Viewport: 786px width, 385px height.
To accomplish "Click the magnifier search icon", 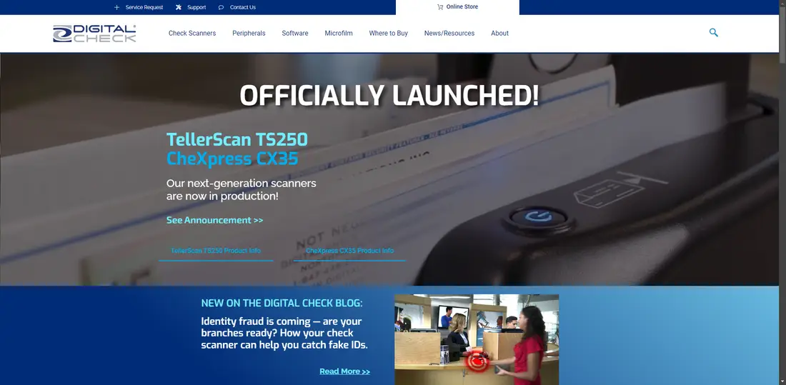I will click(x=713, y=33).
